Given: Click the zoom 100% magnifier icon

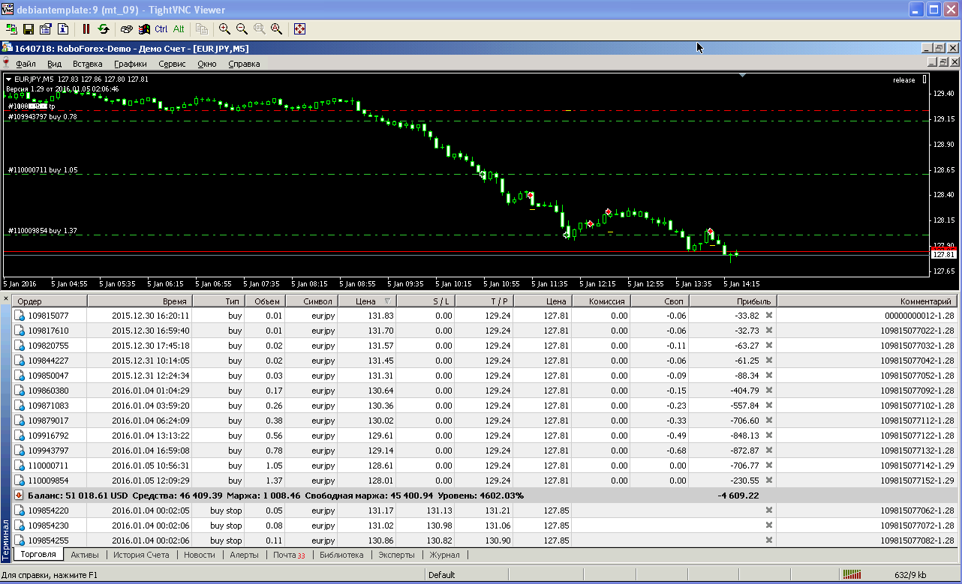Looking at the screenshot, I should point(259,28).
